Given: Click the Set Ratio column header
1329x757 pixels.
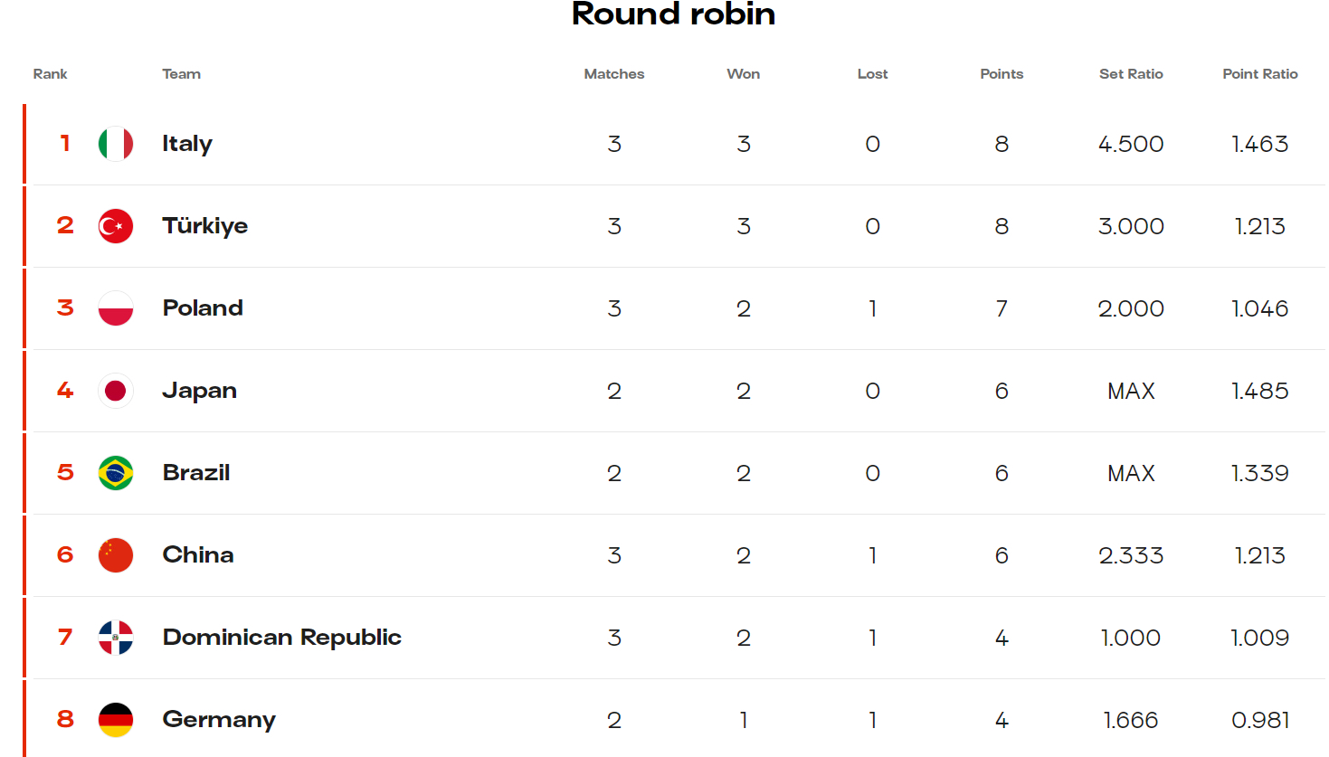Looking at the screenshot, I should pyautogui.click(x=1131, y=74).
